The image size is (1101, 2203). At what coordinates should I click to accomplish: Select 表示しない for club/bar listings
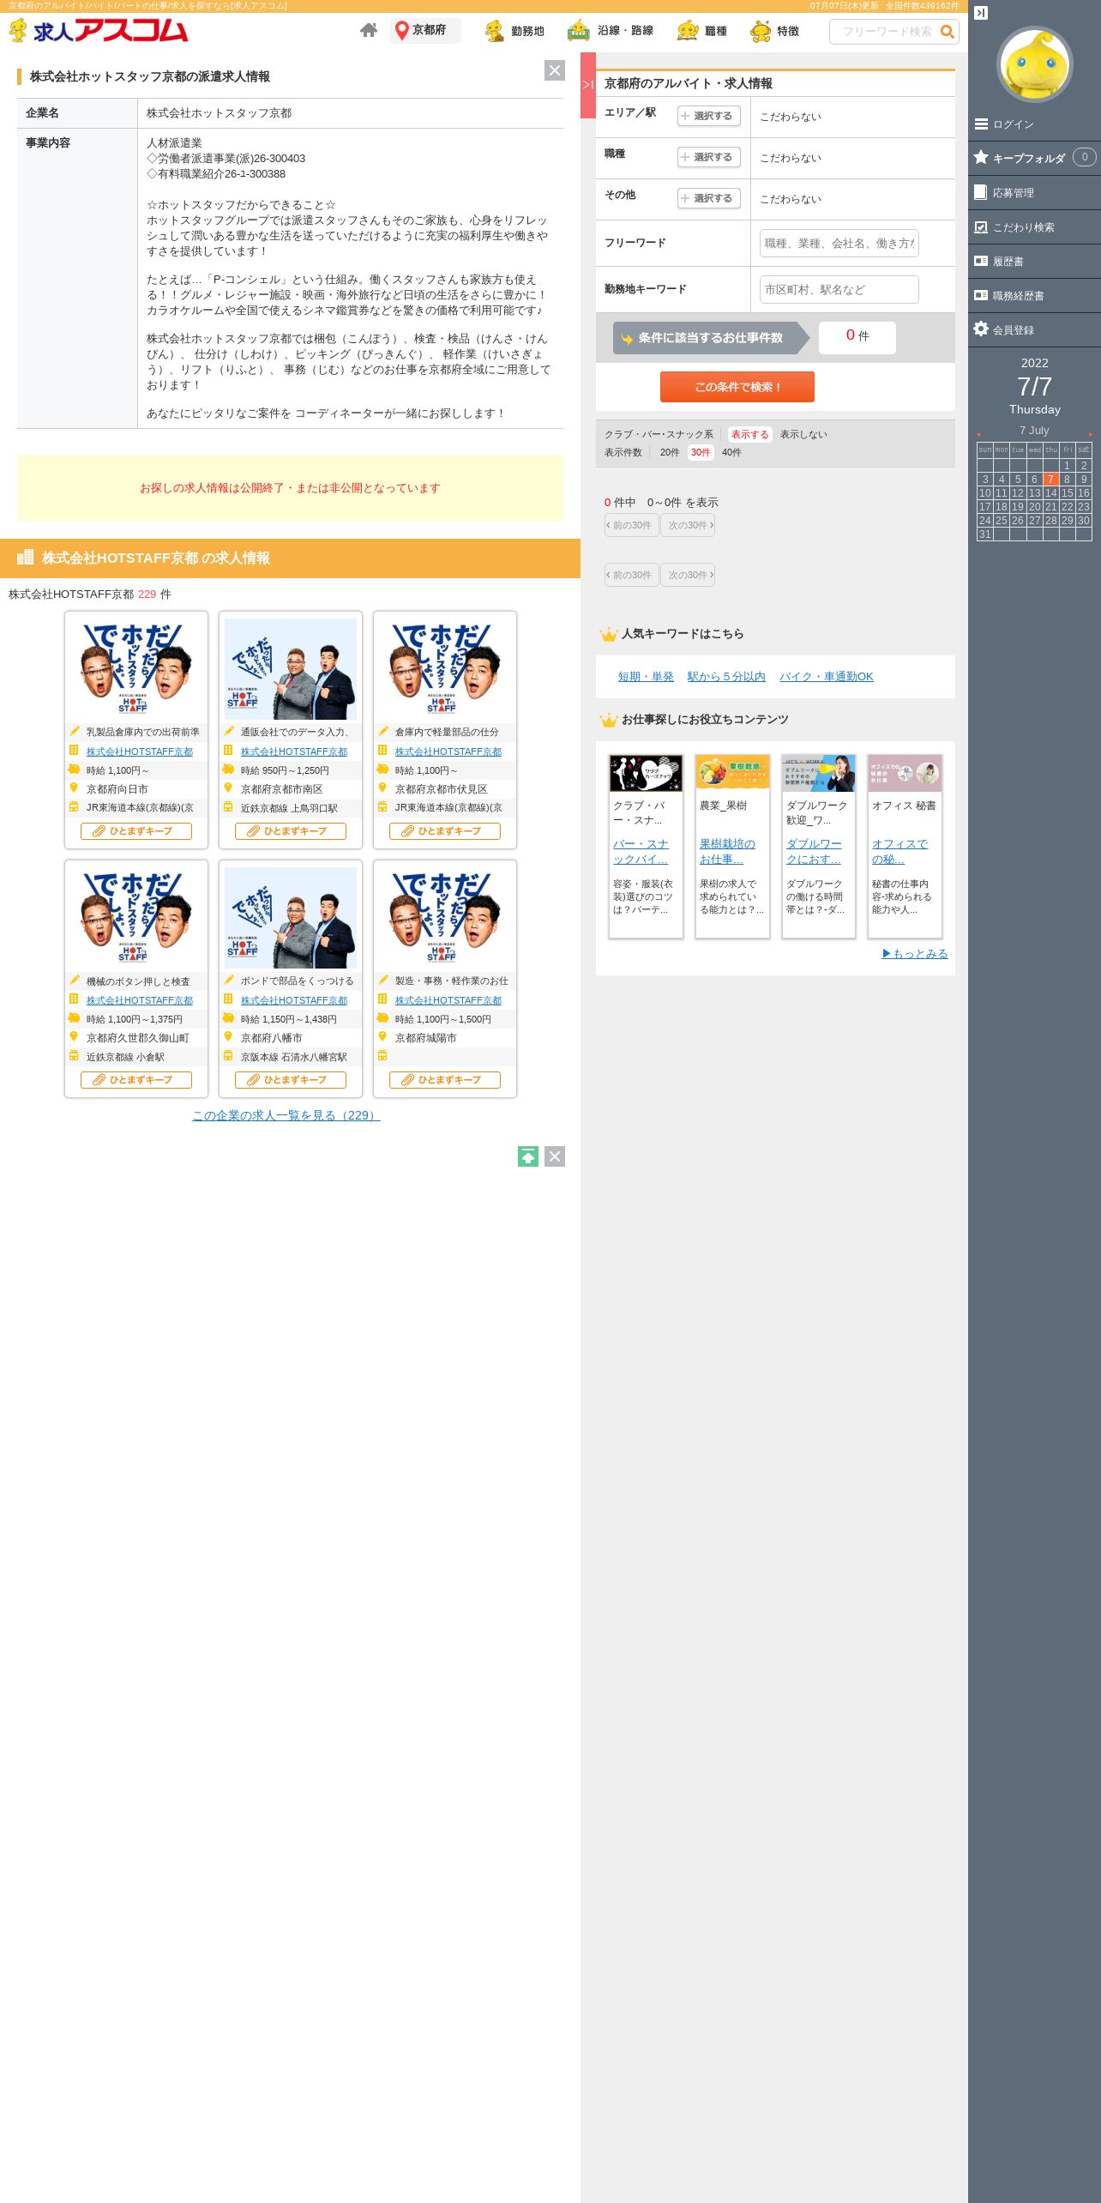click(803, 434)
